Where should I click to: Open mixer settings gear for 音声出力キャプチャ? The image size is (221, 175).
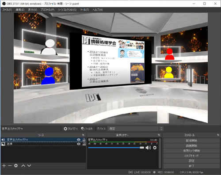pyautogui.click(x=155, y=148)
